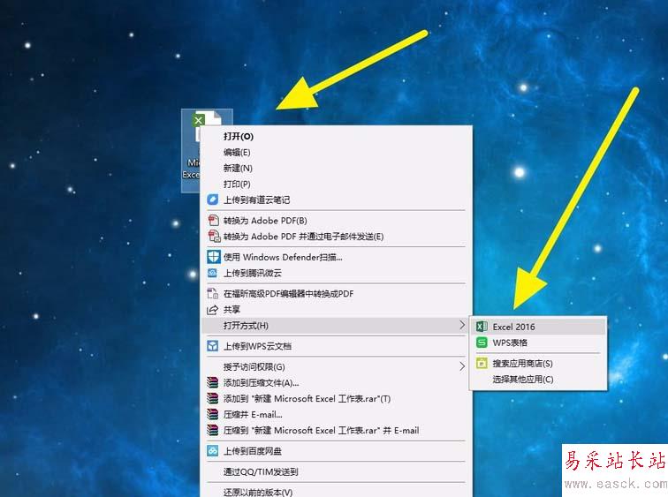Click the WPS表格 green icon
Viewport: 668px width, 497px height.
coord(482,343)
